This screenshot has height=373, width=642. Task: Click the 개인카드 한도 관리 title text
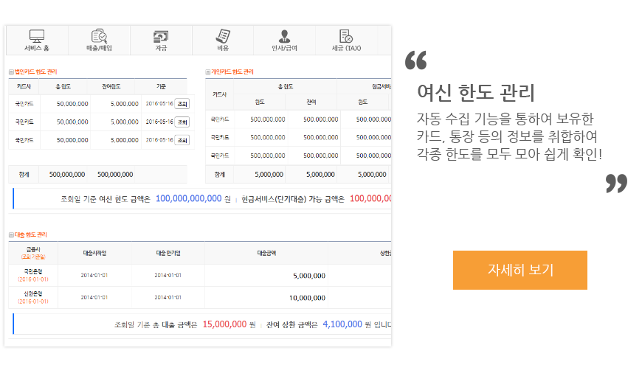pos(232,72)
